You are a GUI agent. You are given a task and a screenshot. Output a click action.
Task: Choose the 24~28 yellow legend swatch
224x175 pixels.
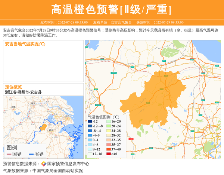click(108, 131)
